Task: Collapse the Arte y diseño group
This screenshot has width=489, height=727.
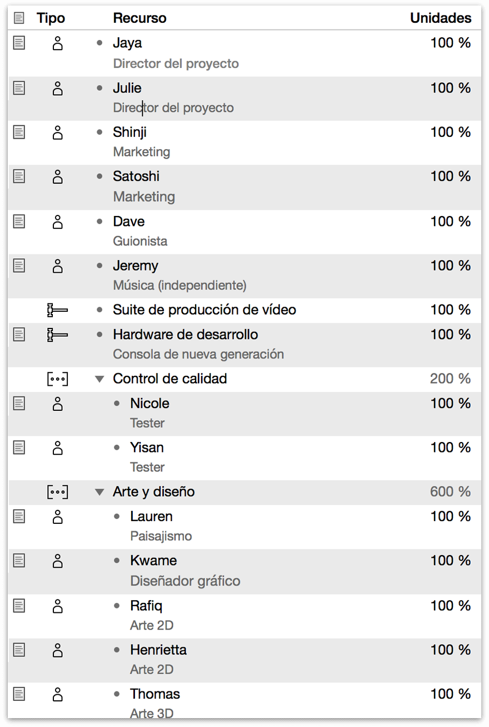Action: [99, 492]
